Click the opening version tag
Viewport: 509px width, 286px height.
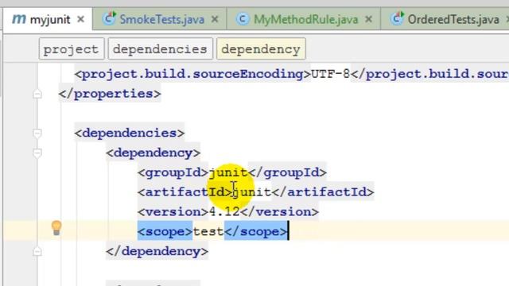click(x=173, y=212)
